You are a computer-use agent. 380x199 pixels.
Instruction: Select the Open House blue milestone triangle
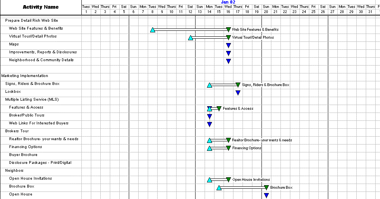[x=266, y=195]
